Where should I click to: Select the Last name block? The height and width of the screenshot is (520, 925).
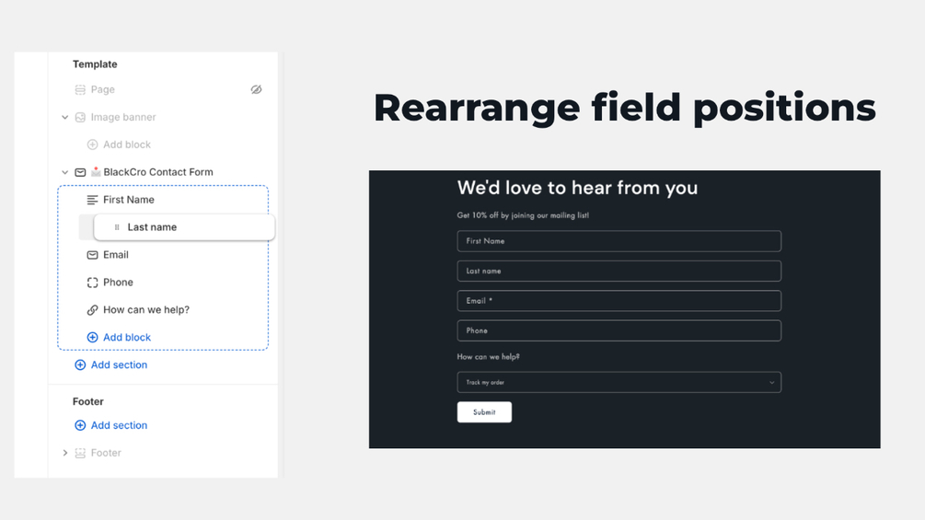pos(184,227)
